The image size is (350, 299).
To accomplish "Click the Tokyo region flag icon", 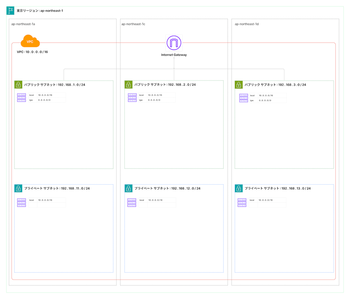I will tap(10, 11).
